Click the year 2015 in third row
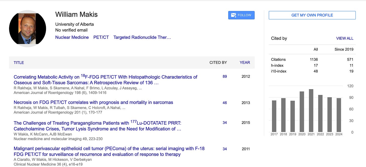 [246, 122]
